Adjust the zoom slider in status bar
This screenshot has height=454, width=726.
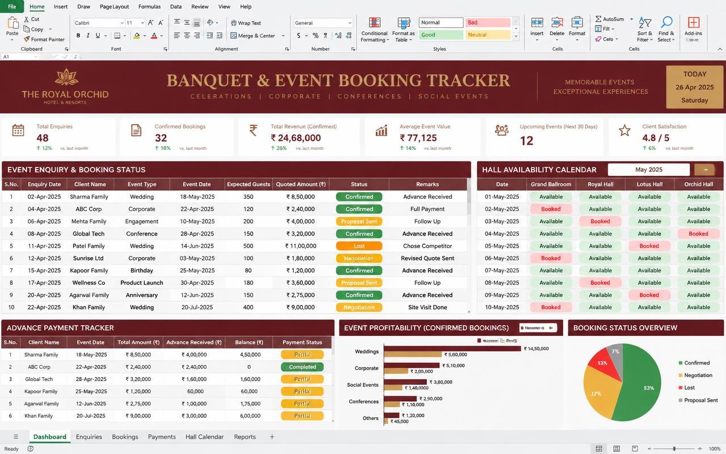[674, 449]
